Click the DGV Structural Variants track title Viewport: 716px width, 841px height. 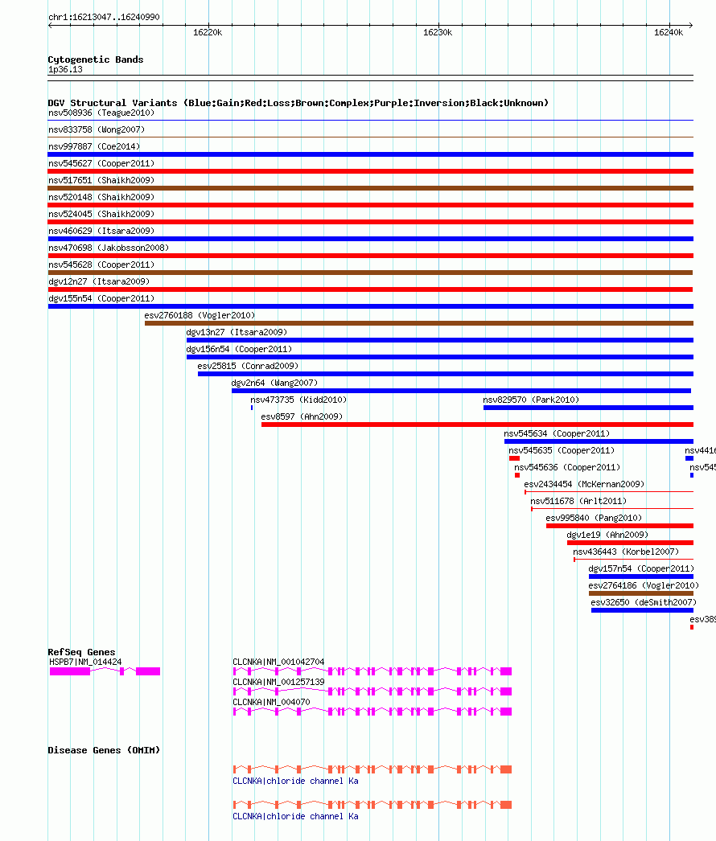[x=298, y=103]
